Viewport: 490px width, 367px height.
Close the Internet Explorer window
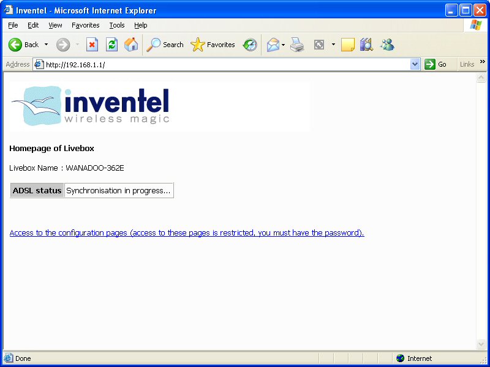click(480, 10)
